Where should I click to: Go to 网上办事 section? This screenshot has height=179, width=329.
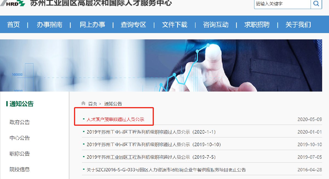(x=92, y=25)
